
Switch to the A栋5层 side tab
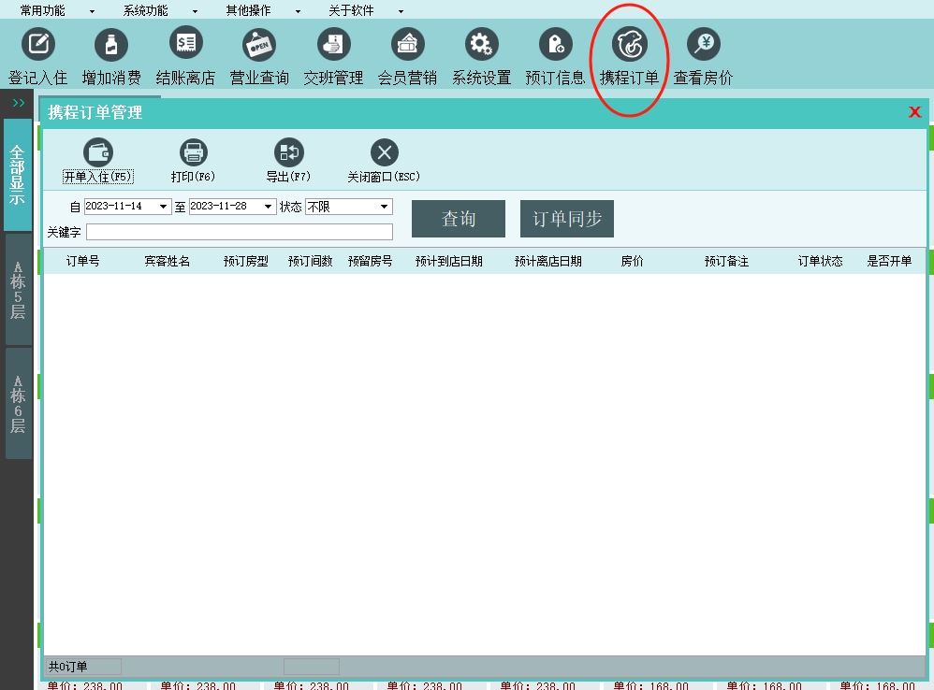(x=18, y=290)
